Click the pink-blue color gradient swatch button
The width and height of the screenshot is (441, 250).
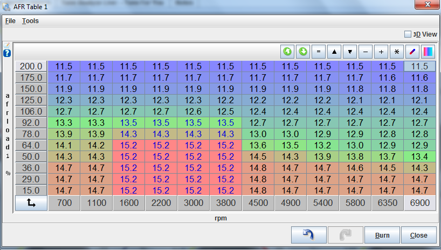click(428, 52)
